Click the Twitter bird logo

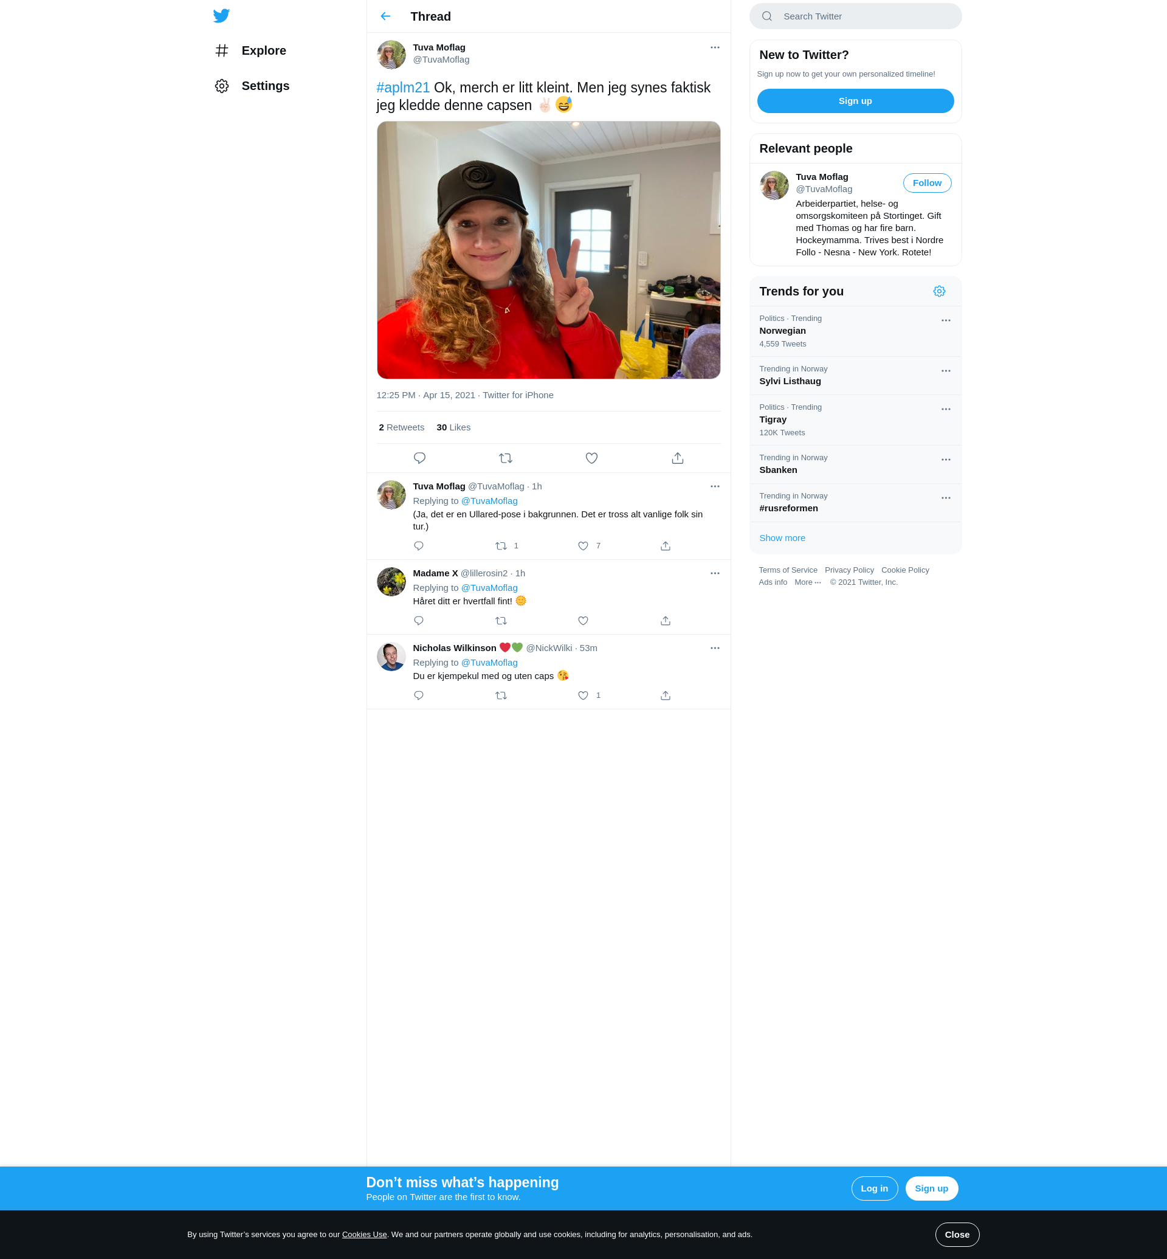click(x=221, y=16)
